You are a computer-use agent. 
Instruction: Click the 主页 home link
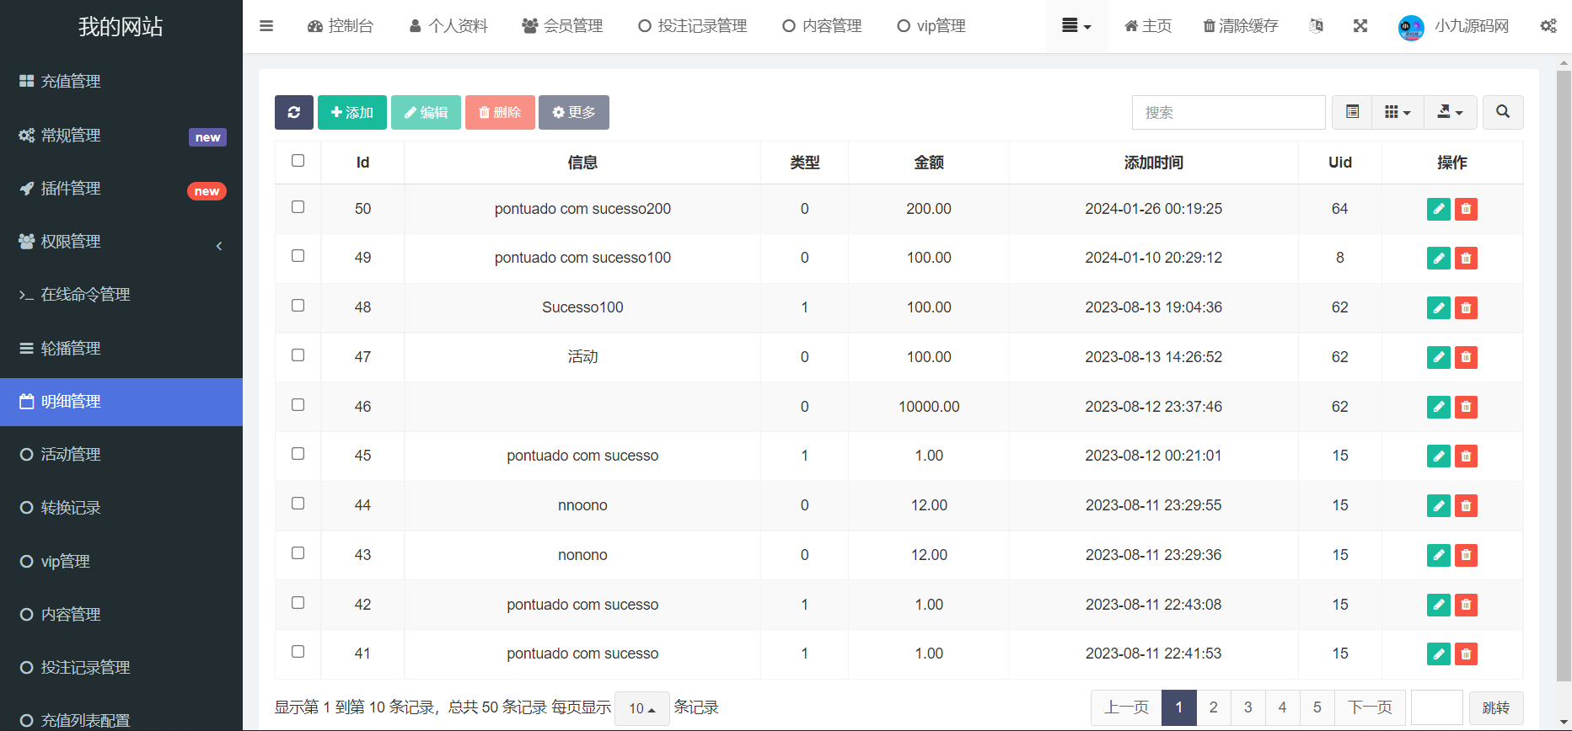coord(1148,26)
